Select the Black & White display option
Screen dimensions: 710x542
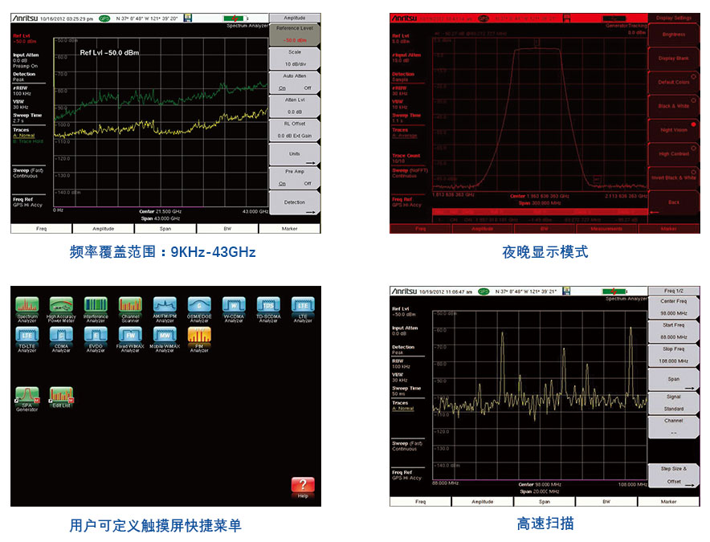[674, 106]
